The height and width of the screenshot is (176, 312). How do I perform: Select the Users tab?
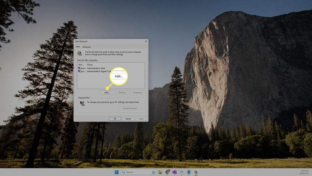click(78, 47)
